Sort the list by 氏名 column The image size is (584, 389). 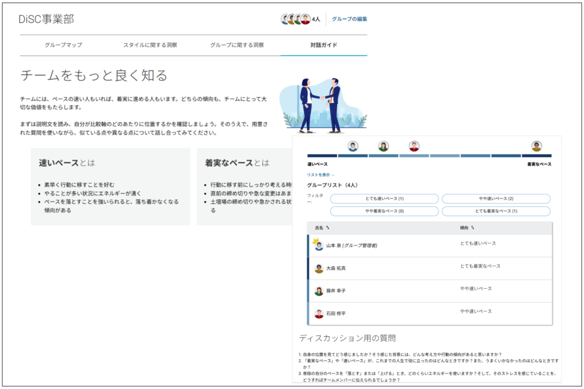[322, 228]
